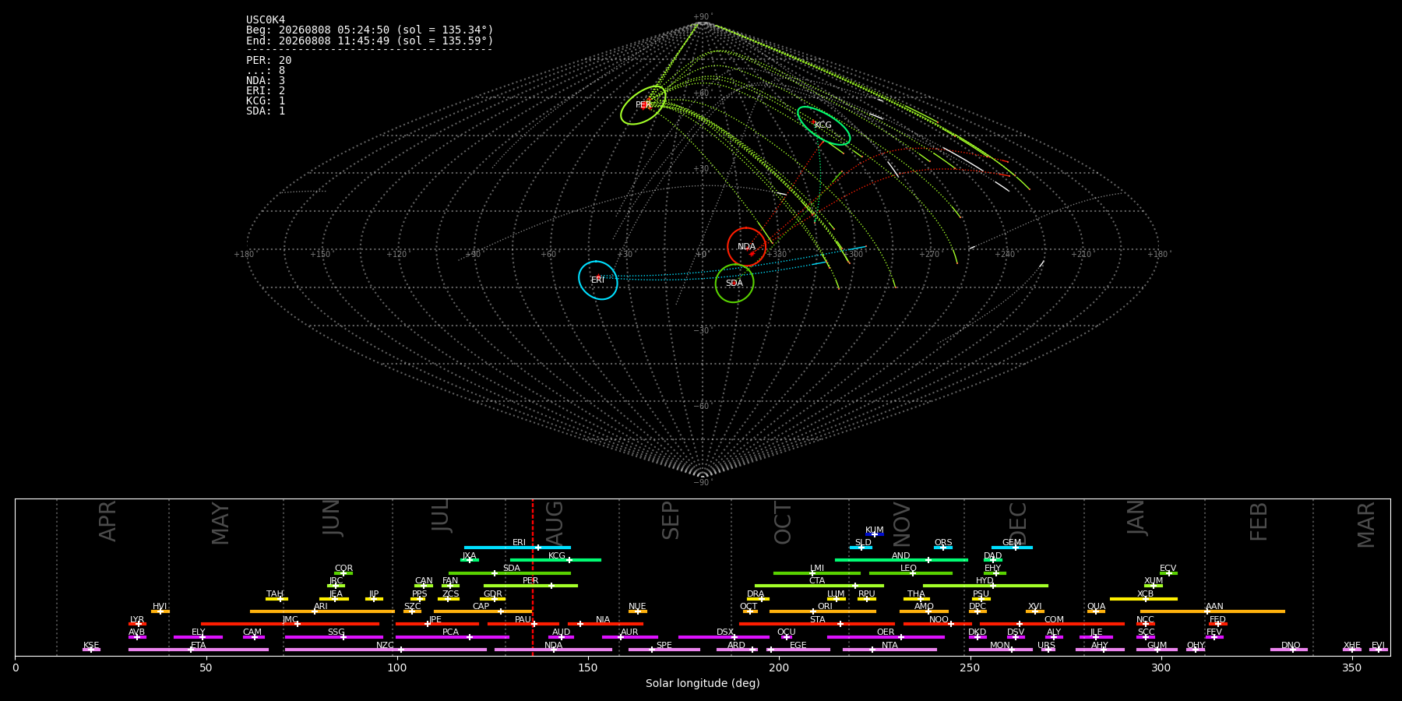The height and width of the screenshot is (701, 1402).
Task: Click the ORI shower bar
Action: coord(823,611)
